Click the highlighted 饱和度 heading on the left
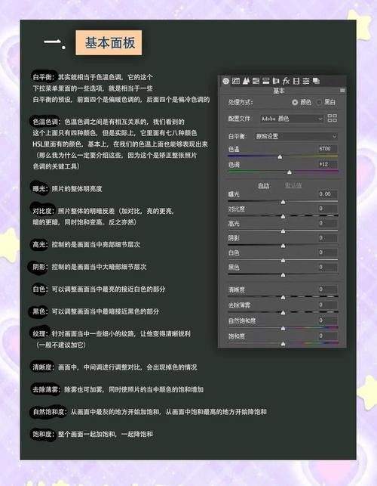Image resolution: width=377 pixels, height=486 pixels. (x=44, y=434)
